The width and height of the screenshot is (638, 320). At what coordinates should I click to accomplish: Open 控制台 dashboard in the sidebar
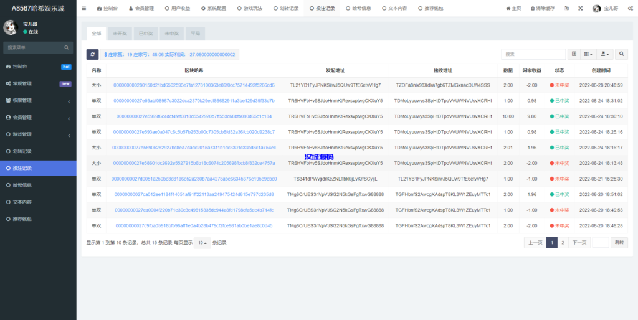[38, 67]
